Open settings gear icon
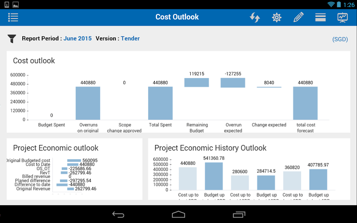Screen dimensions: 357x223 (276, 17)
